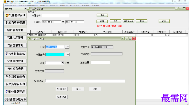Click the 删除 button
Viewport: 193px width, 107px height.
[x=142, y=21]
